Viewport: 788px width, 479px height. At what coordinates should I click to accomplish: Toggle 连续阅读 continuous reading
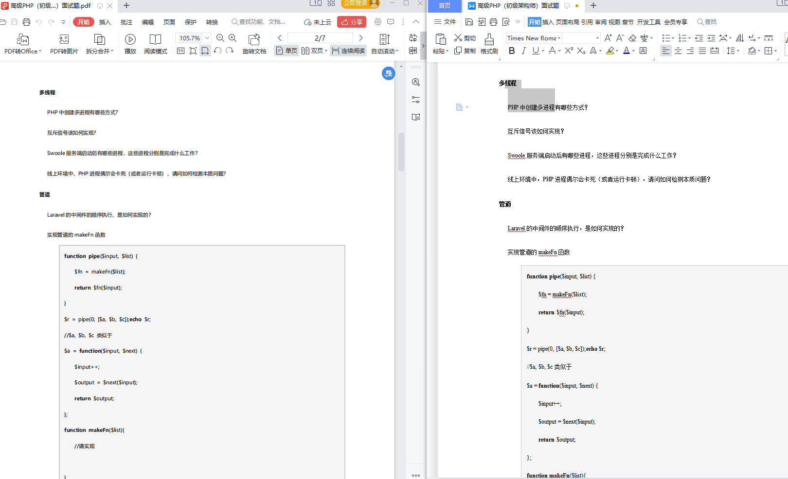(x=348, y=51)
